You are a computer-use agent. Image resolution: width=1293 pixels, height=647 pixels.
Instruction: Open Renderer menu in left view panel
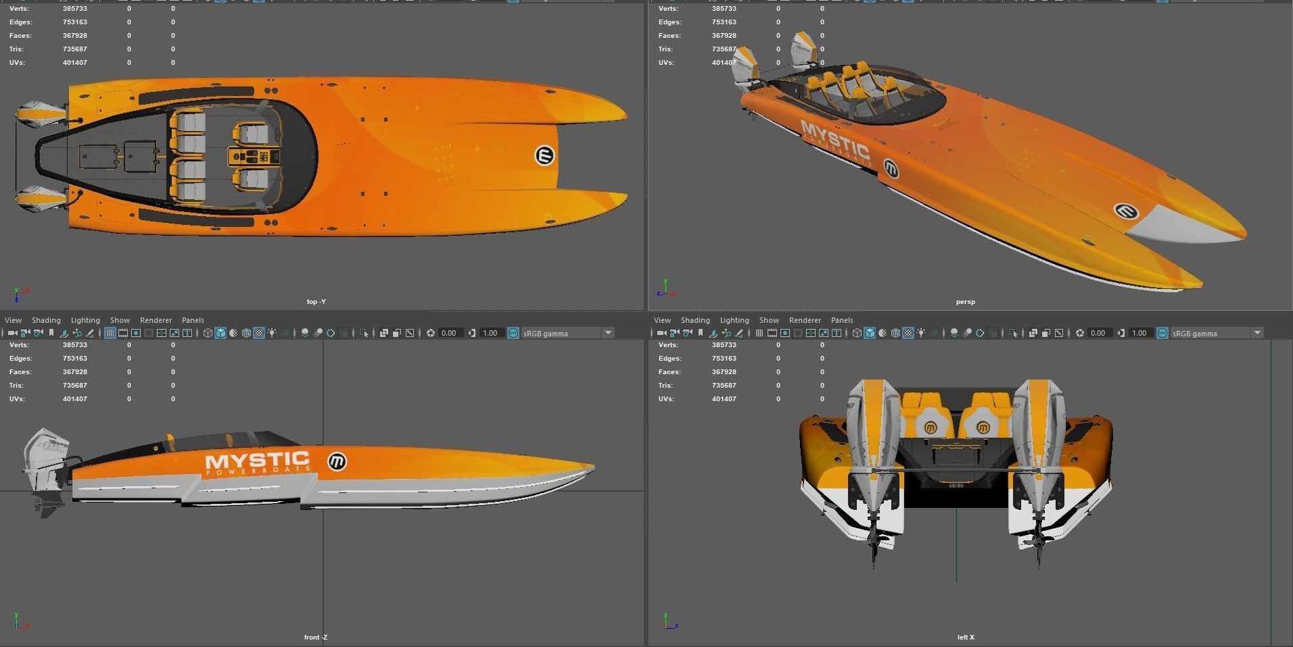(805, 320)
